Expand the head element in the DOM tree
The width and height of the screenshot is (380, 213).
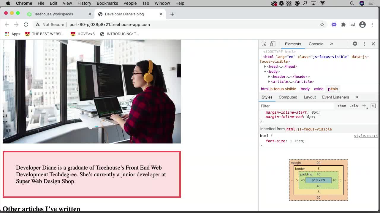point(265,66)
